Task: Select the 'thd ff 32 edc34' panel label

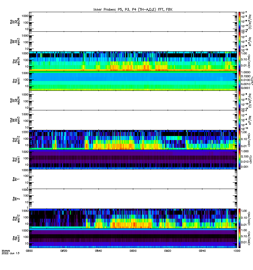Action: point(15,100)
